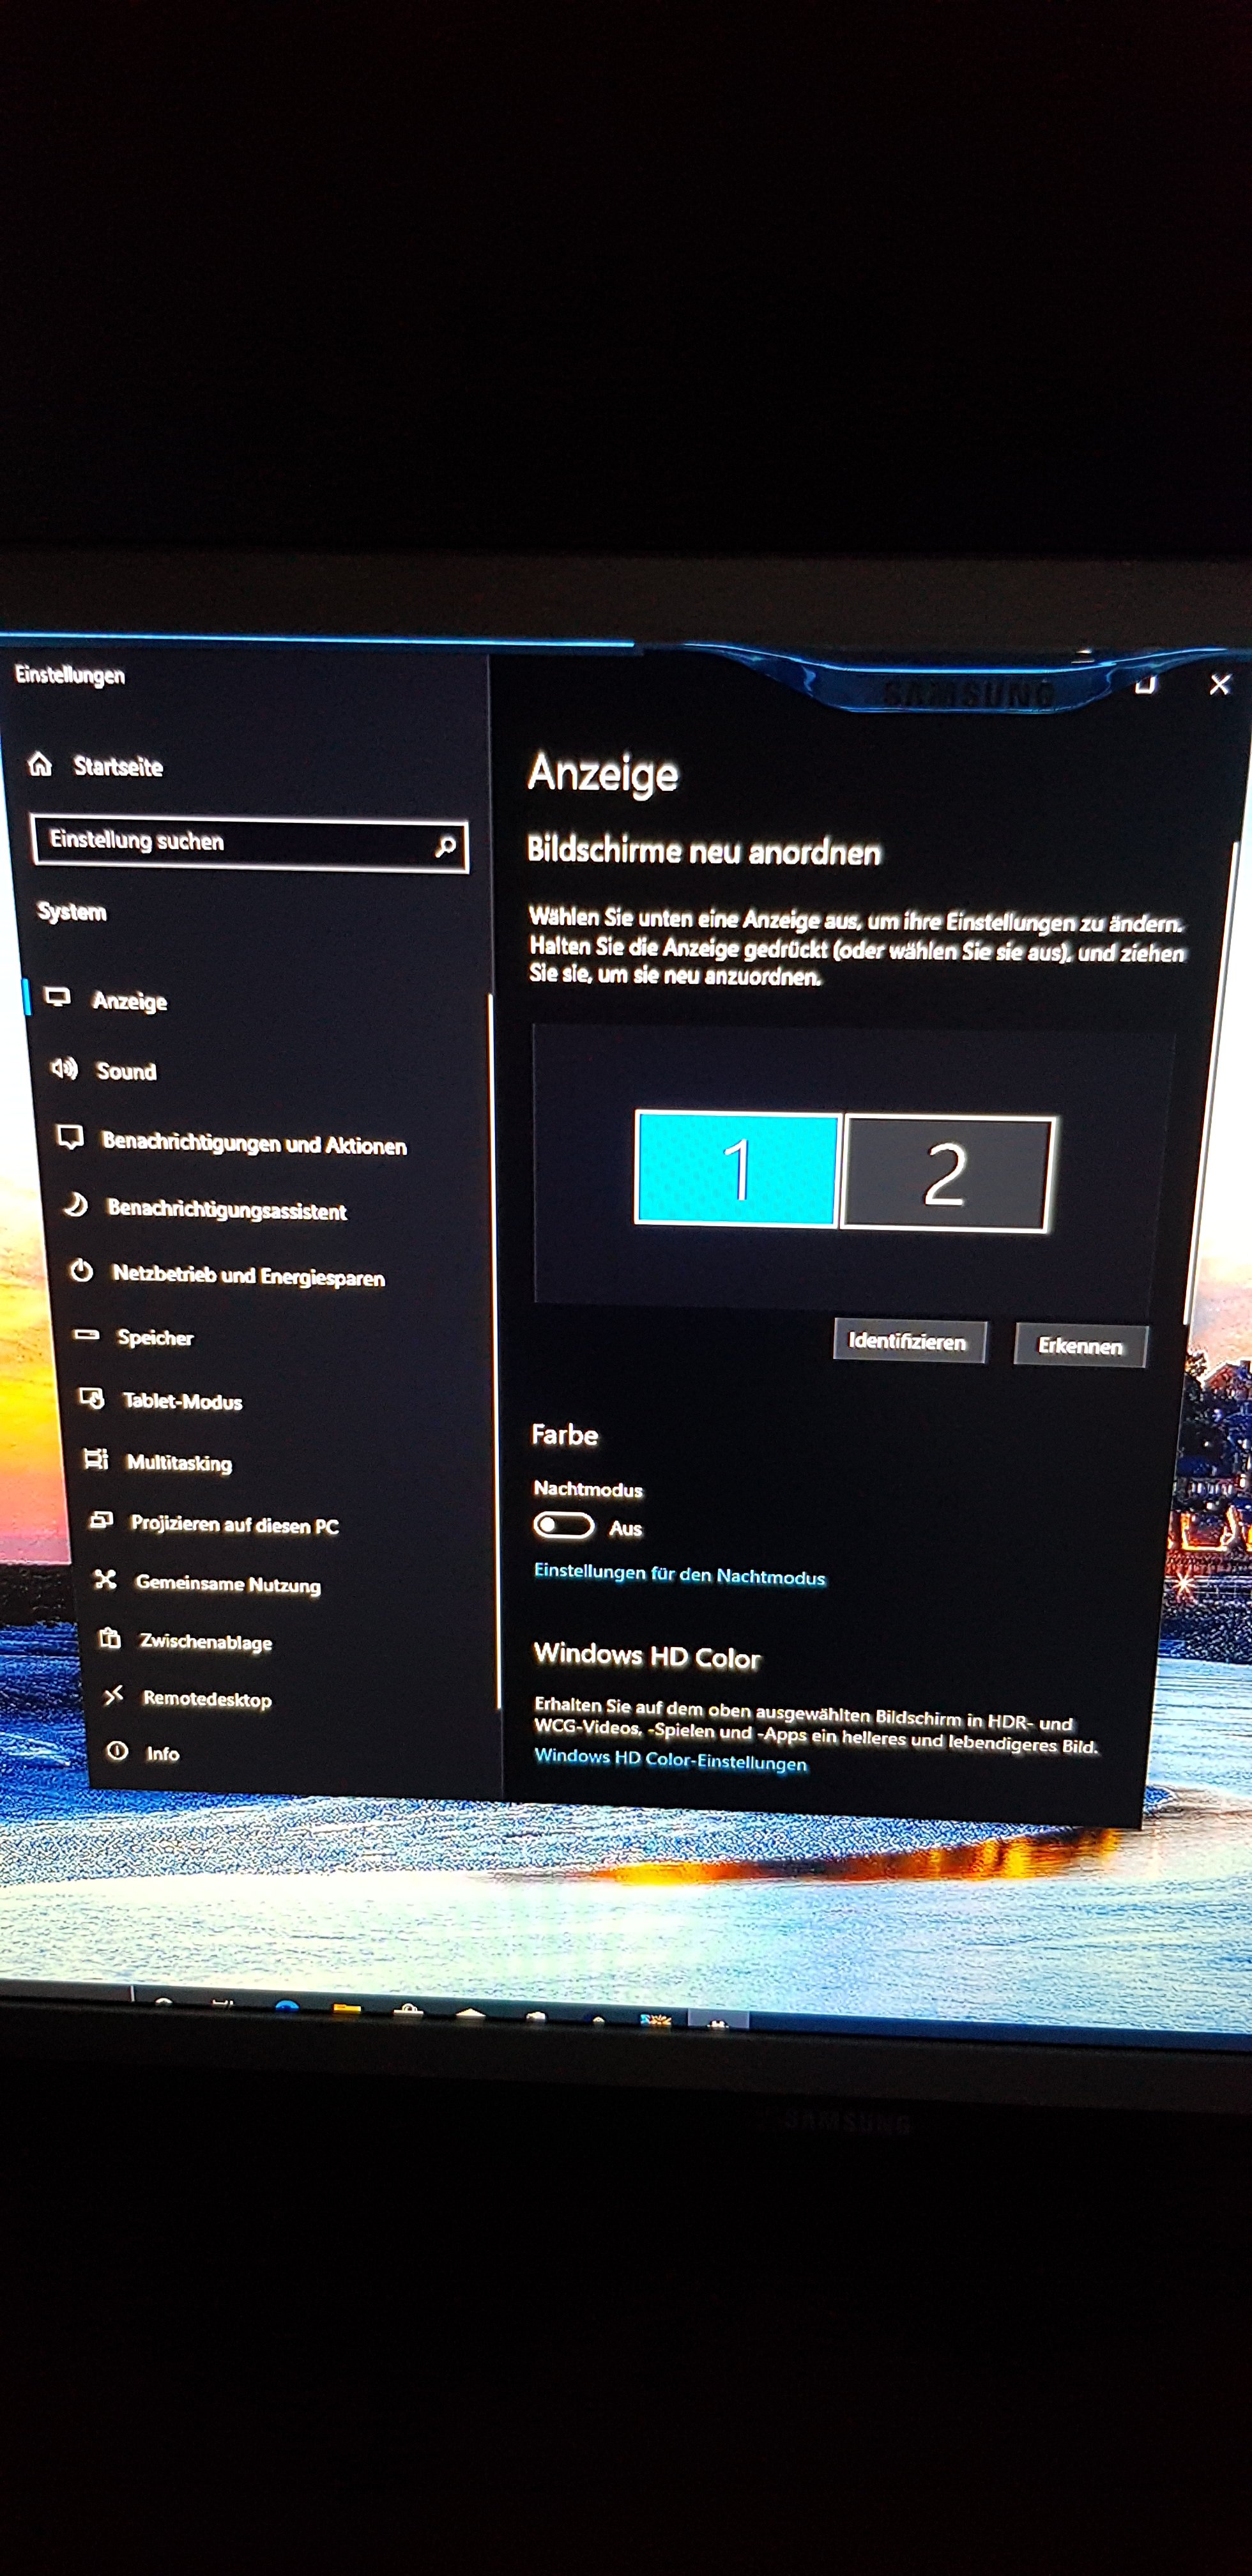
Task: Click the search magnifier icon
Action: coord(445,847)
